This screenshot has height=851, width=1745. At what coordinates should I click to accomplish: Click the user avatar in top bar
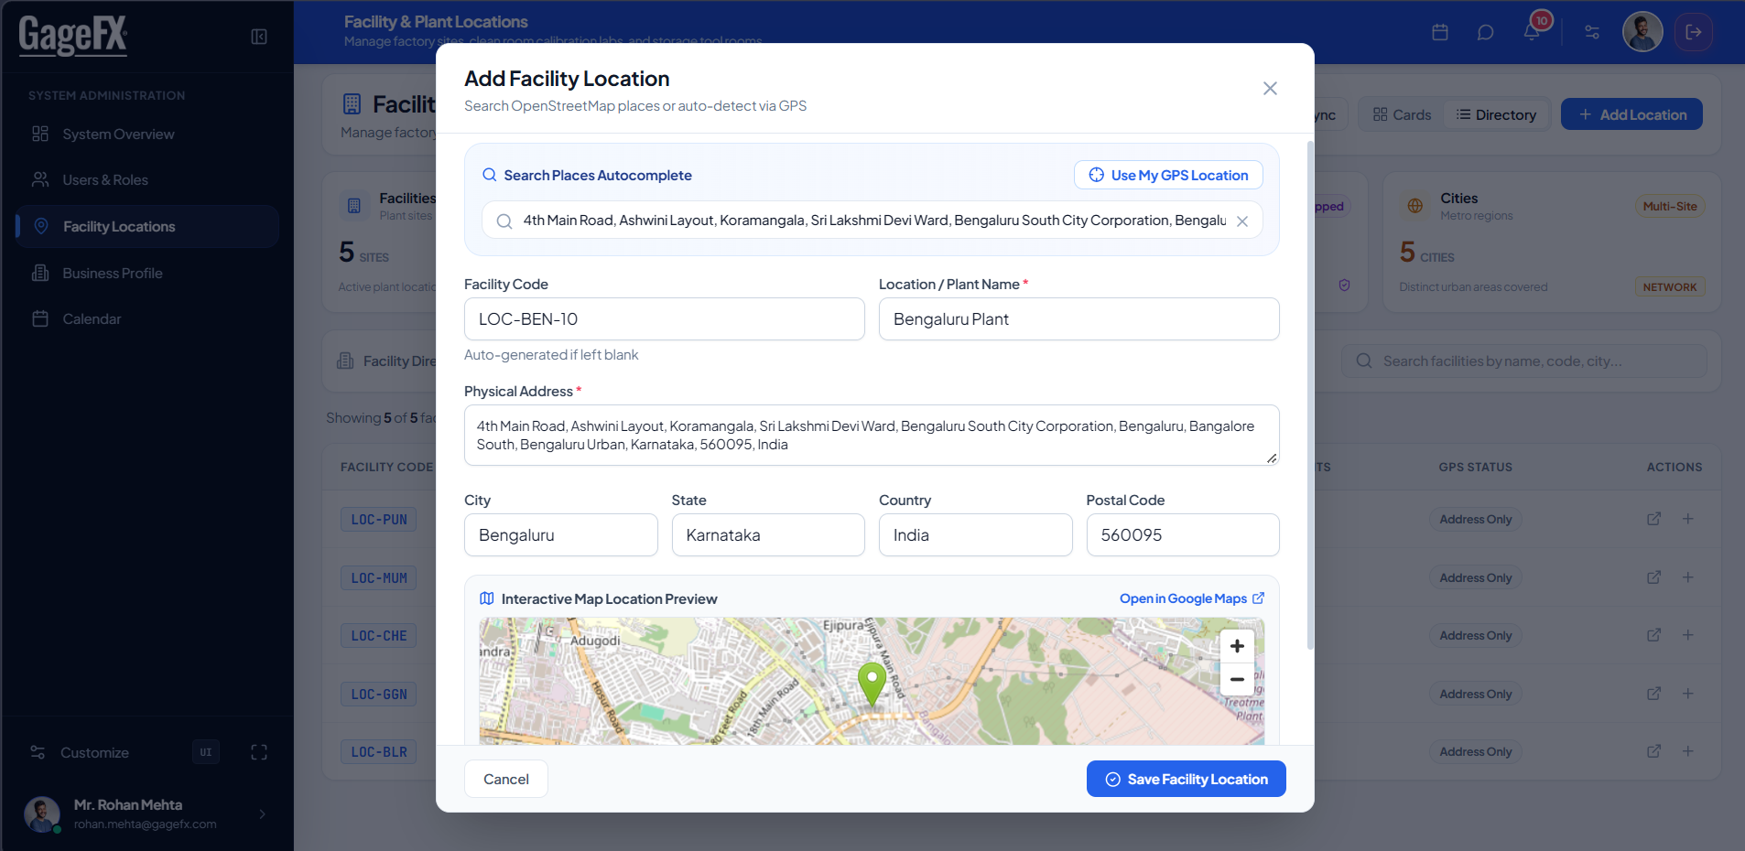(x=1642, y=32)
